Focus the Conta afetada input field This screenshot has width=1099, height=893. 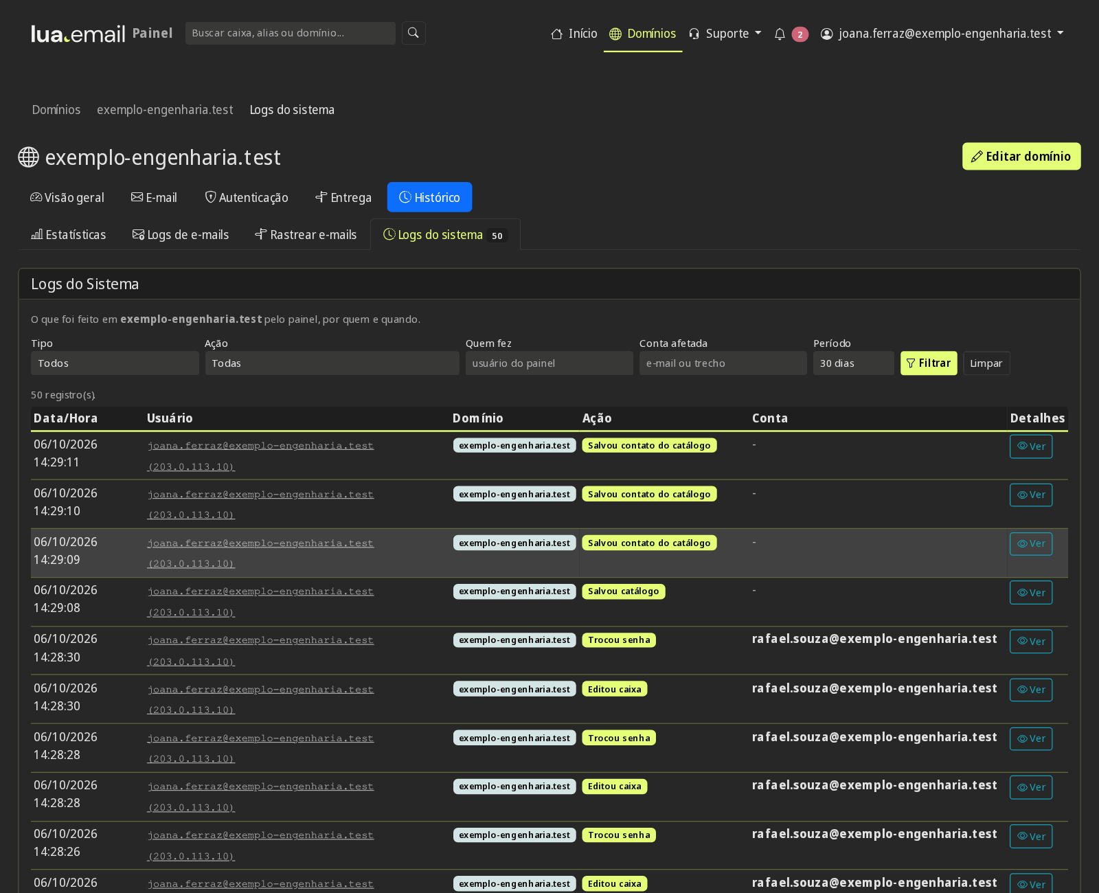click(723, 363)
